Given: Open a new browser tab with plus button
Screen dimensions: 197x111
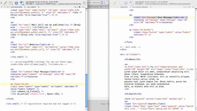Looking at the screenshot, I should tap(106, 7).
